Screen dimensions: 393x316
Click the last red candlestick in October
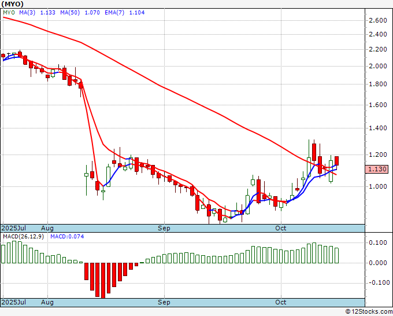pyautogui.click(x=336, y=161)
